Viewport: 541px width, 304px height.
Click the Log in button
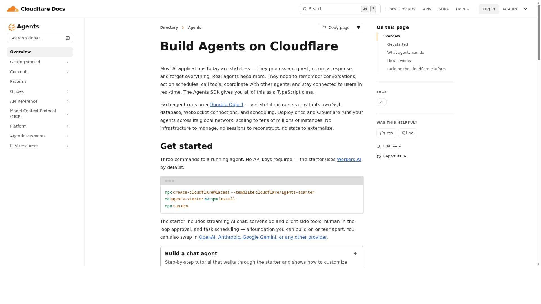tap(489, 9)
